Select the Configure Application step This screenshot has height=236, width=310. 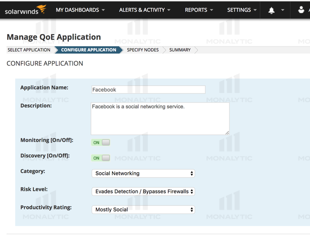89,50
